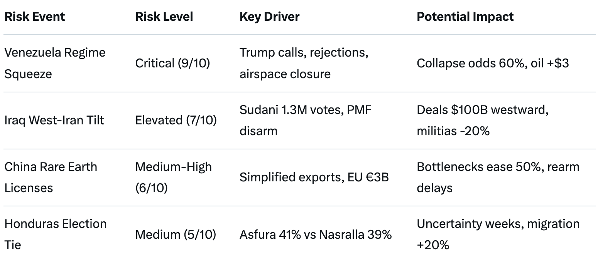Image resolution: width=598 pixels, height=268 pixels.
Task: Select the Asfura 41% vs Nasralla 39% cell
Action: pos(316,234)
